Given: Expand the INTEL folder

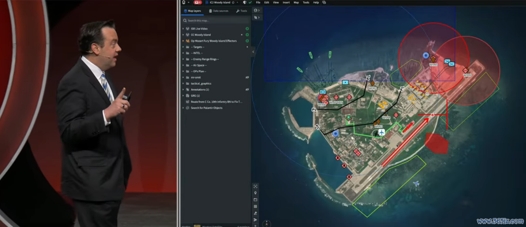Looking at the screenshot, I should point(183,53).
